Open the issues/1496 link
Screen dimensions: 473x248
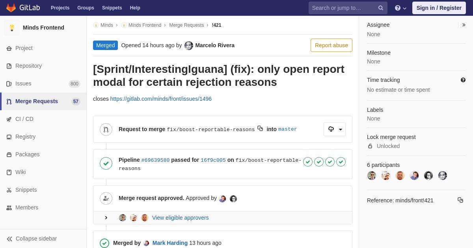[x=161, y=99]
